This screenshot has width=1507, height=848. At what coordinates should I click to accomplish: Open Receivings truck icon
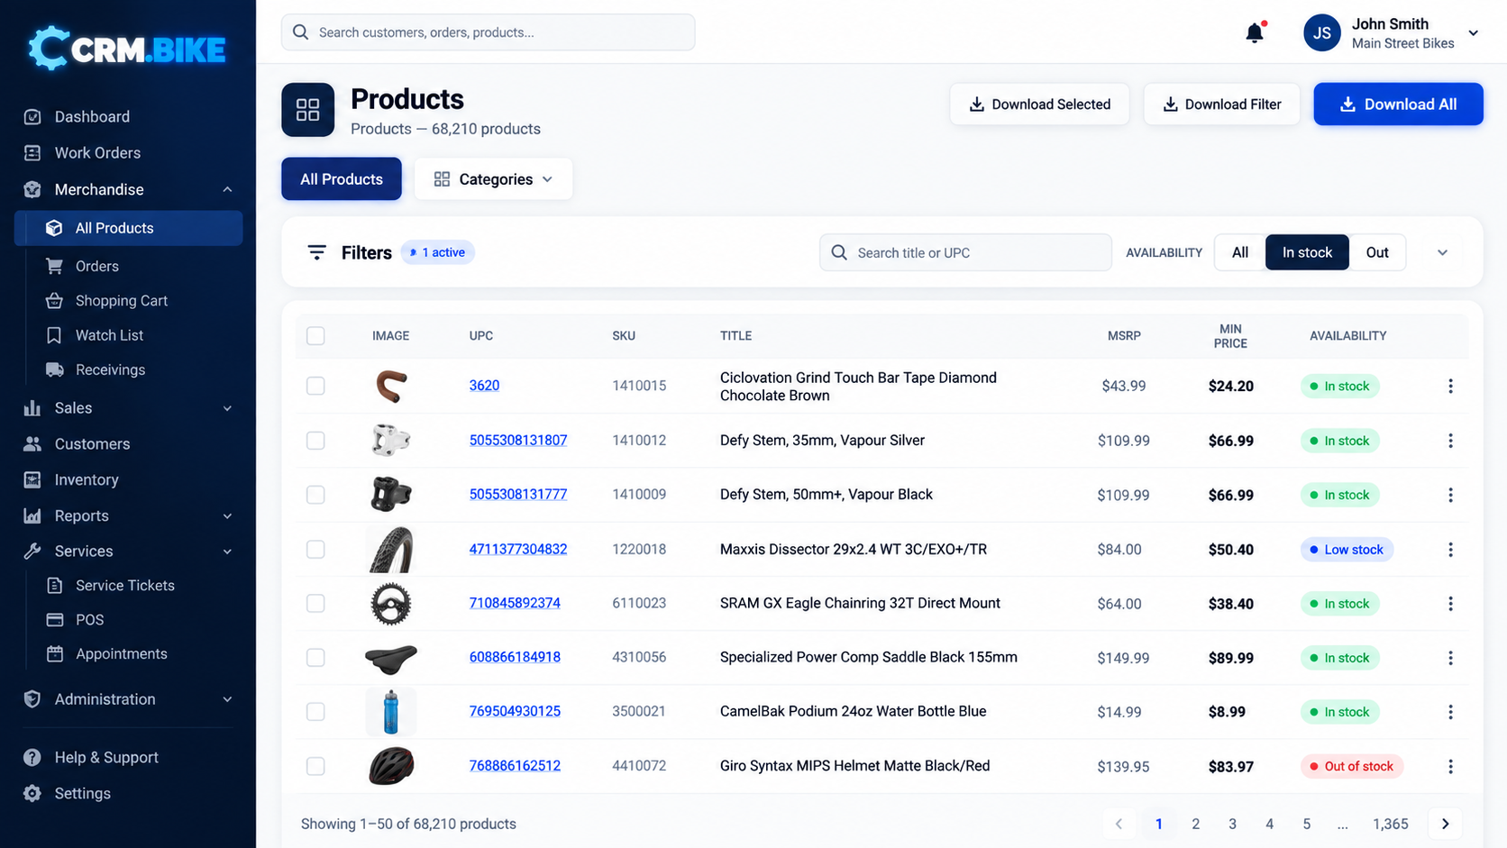pyautogui.click(x=54, y=369)
